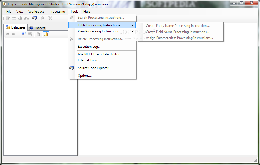Click the application icon in title bar

pos(5,4)
